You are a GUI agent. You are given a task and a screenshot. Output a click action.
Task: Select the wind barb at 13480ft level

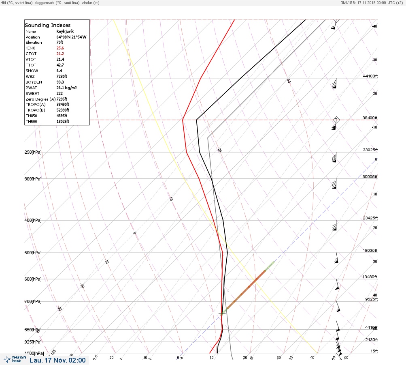pyautogui.click(x=337, y=284)
